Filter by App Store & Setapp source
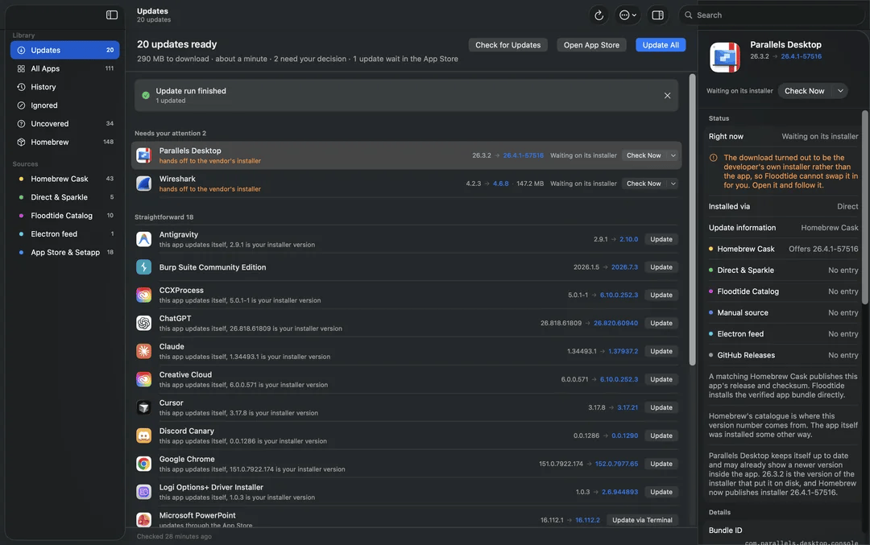 (65, 252)
